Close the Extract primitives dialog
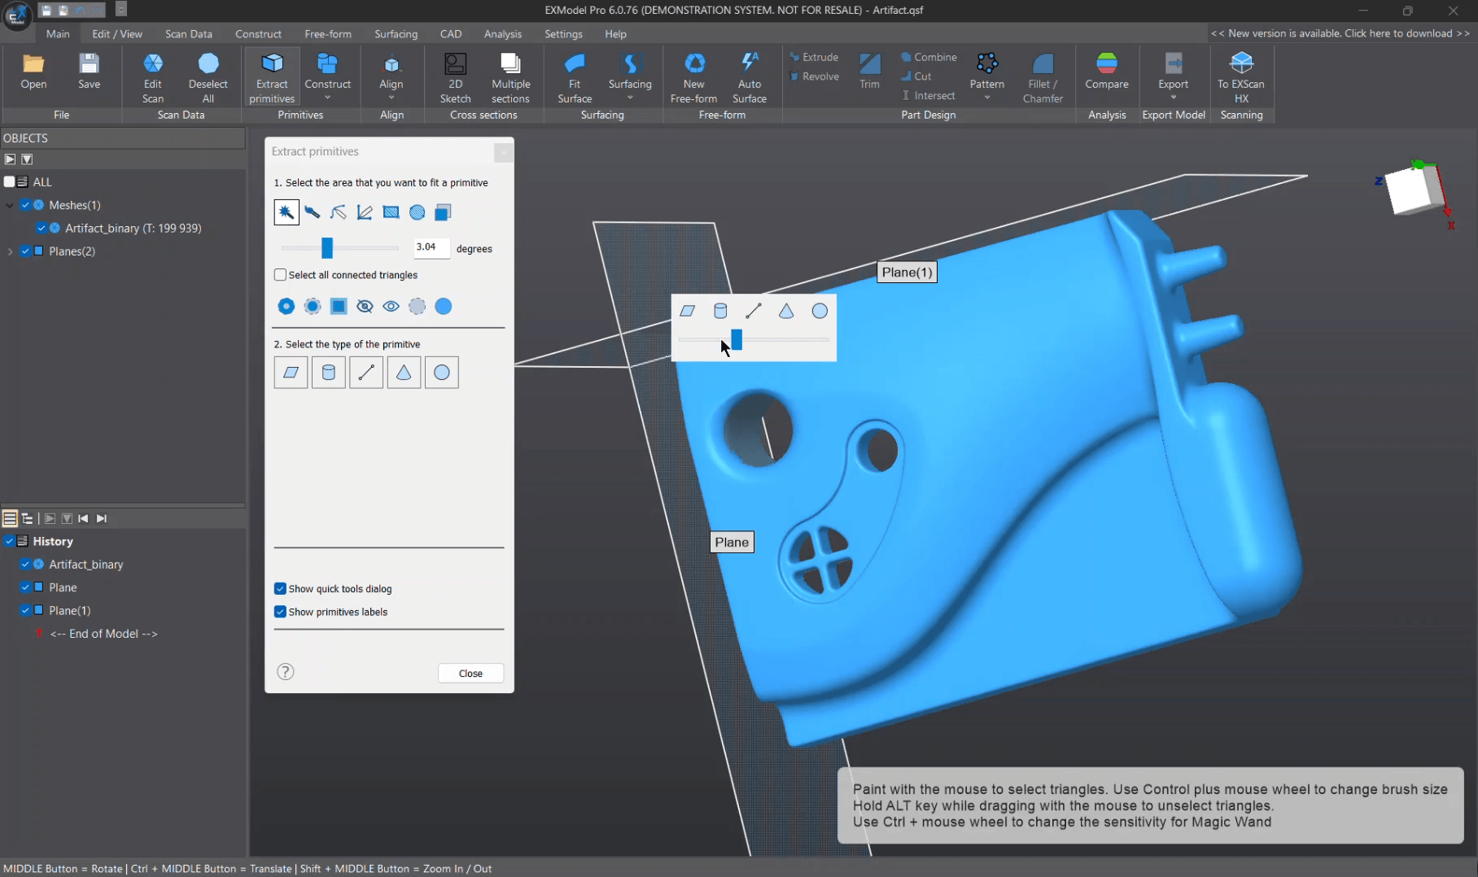 [x=503, y=152]
